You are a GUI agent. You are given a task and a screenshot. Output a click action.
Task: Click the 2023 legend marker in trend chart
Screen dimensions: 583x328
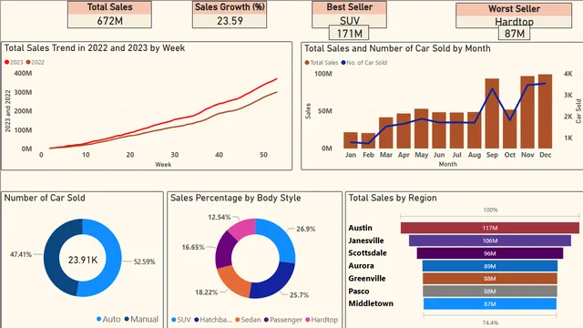pyautogui.click(x=6, y=62)
